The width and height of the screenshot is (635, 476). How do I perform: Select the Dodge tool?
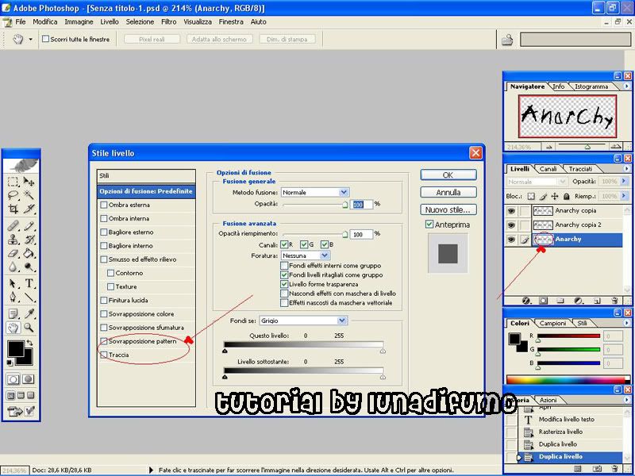tap(29, 267)
